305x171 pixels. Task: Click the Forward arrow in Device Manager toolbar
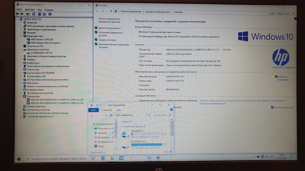pyautogui.click(x=22, y=14)
